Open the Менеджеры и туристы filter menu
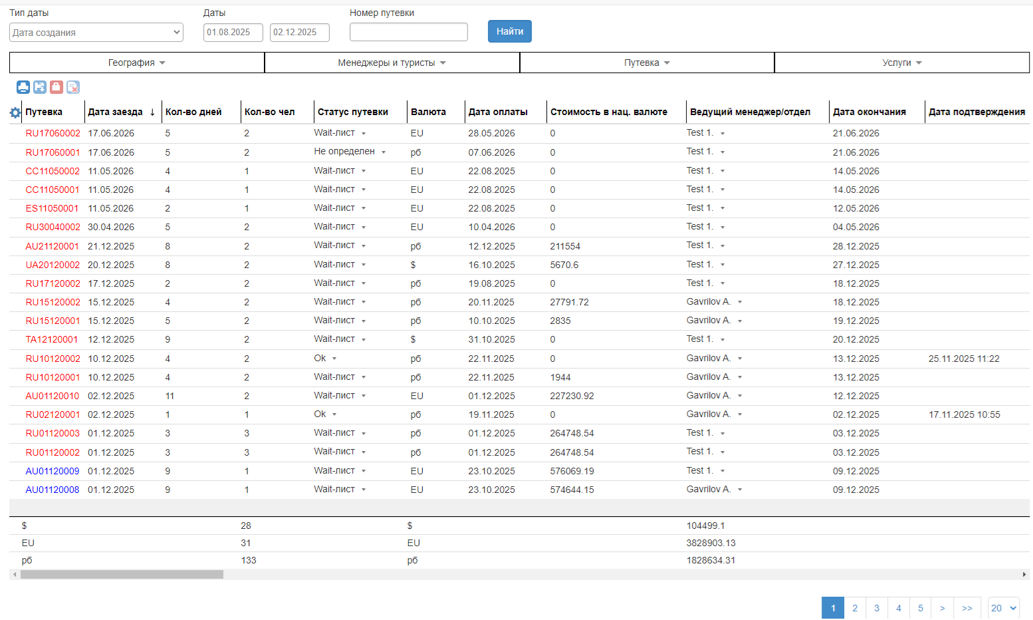Viewport: 1033px width, 620px height. click(392, 63)
